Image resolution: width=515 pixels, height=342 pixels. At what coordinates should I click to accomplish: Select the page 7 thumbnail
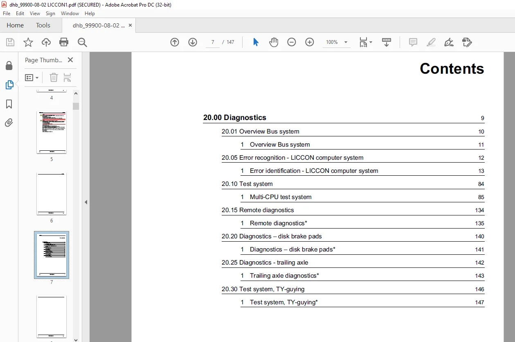click(52, 255)
